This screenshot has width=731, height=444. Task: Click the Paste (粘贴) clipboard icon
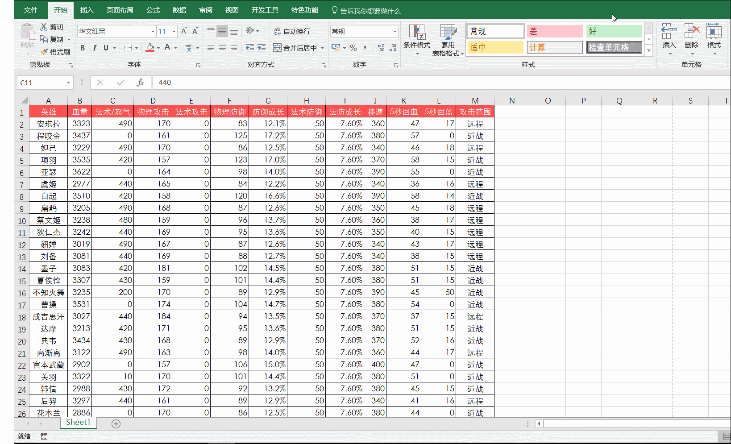tap(27, 31)
